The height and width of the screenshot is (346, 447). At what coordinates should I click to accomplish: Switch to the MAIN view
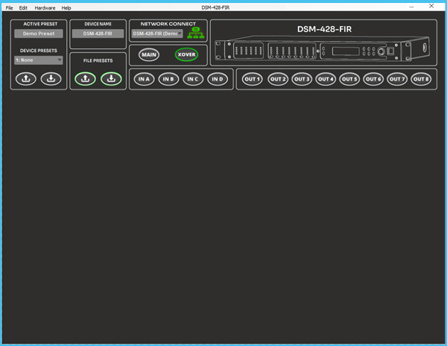click(x=149, y=54)
